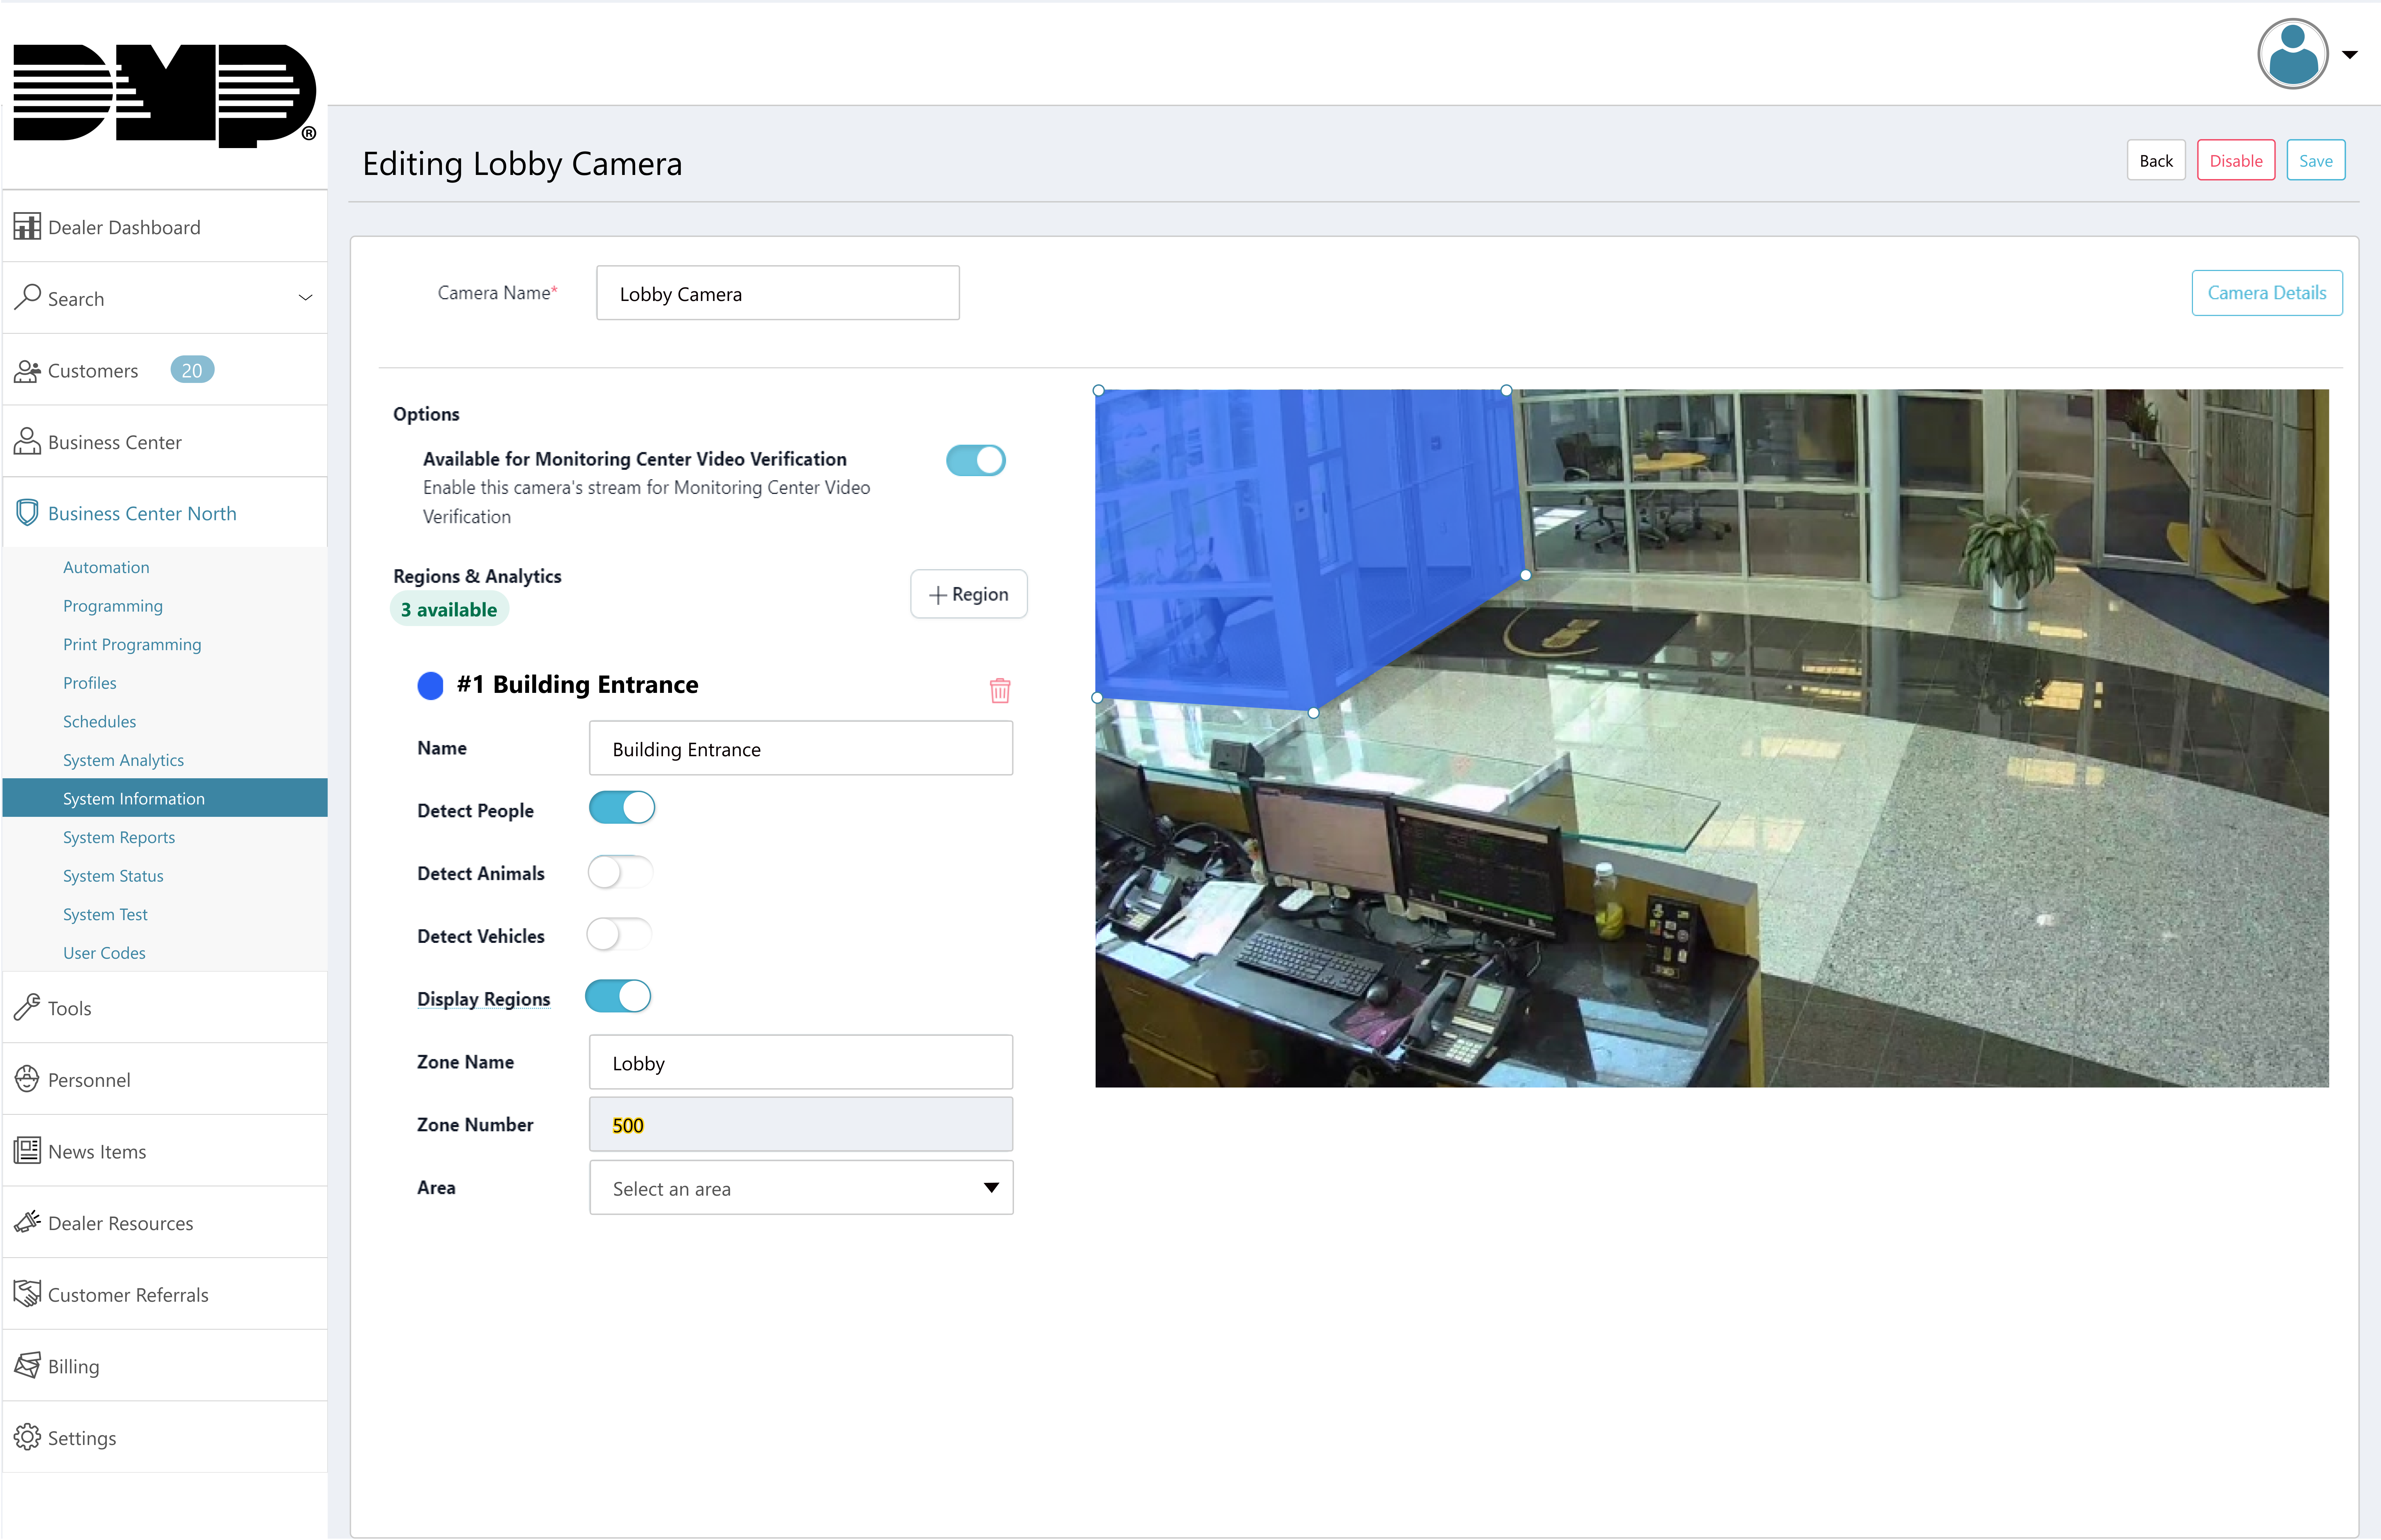Click the Settings gear icon
This screenshot has height=1540, width=2381.
27,1437
